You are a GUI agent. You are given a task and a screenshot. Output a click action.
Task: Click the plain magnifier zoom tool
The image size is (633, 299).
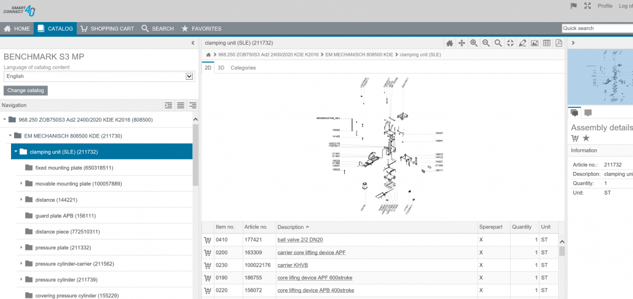(x=498, y=43)
